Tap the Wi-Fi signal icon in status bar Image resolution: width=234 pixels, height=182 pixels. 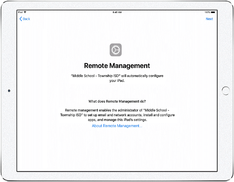pos(25,12)
